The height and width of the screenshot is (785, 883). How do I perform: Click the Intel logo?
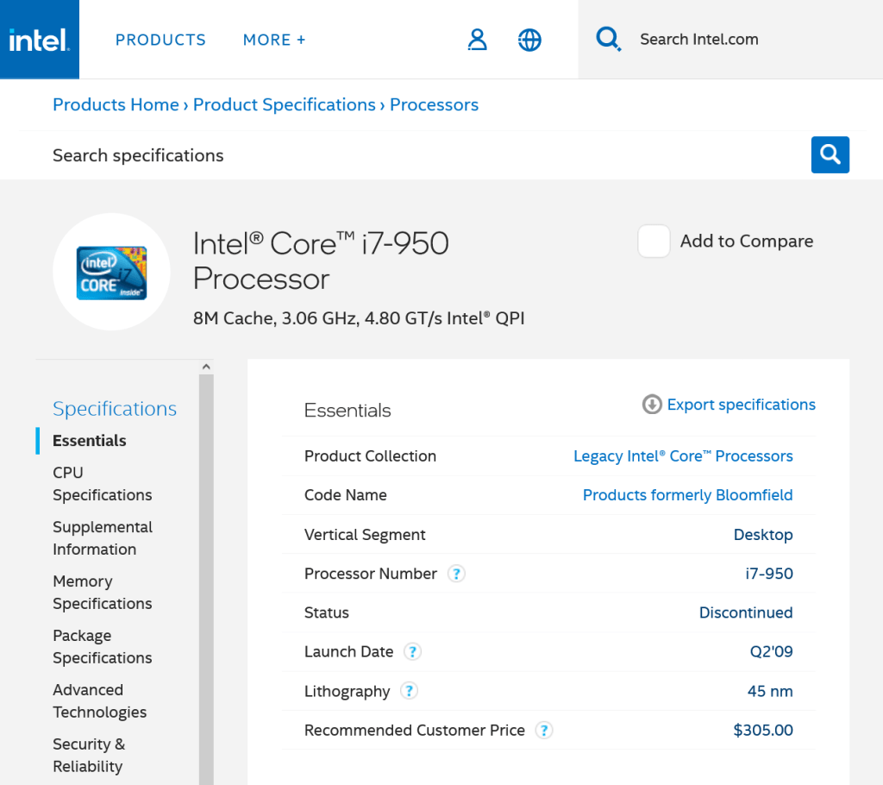[x=39, y=40]
